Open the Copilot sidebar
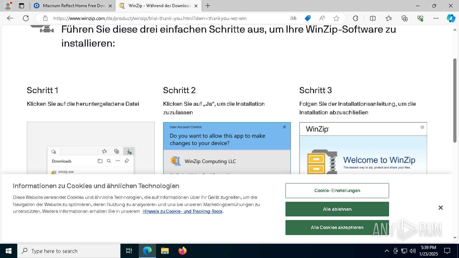This screenshot has height=258, width=459. point(451,18)
